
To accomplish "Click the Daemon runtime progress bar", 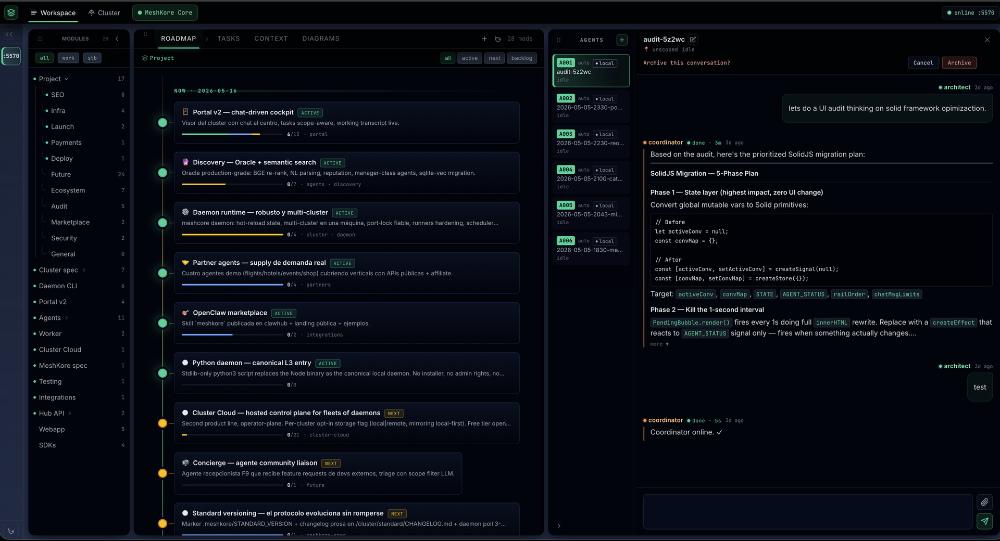I will (x=232, y=235).
